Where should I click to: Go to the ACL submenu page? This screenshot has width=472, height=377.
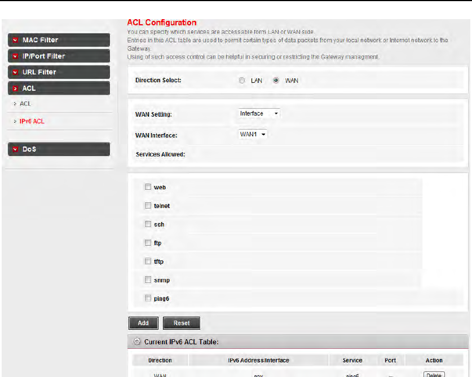[25, 104]
